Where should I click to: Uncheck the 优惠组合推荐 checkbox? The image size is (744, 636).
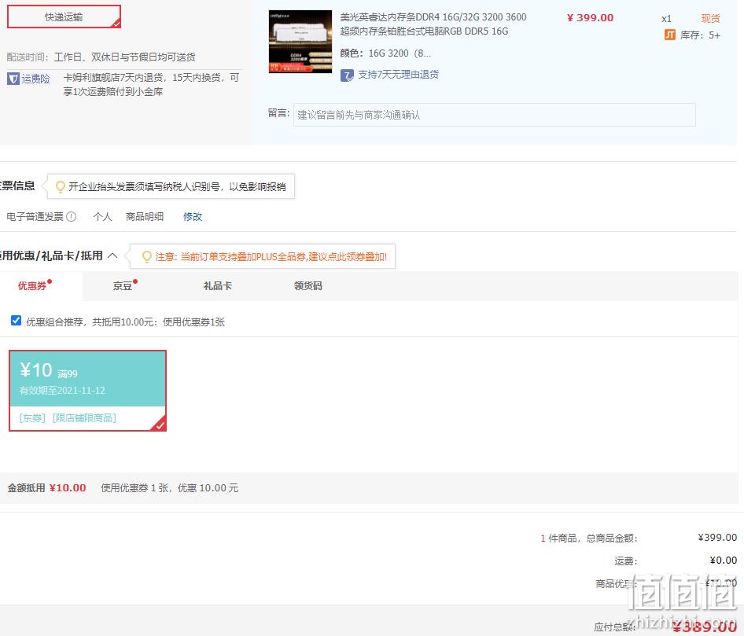tap(17, 321)
